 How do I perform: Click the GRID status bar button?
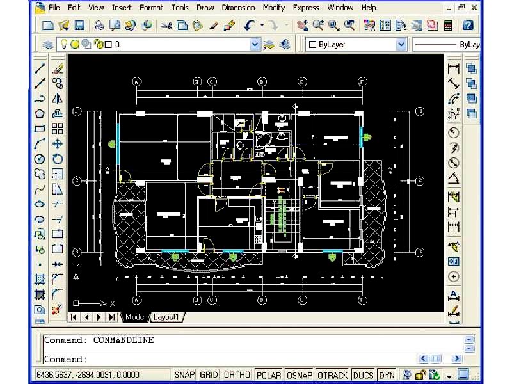(209, 375)
